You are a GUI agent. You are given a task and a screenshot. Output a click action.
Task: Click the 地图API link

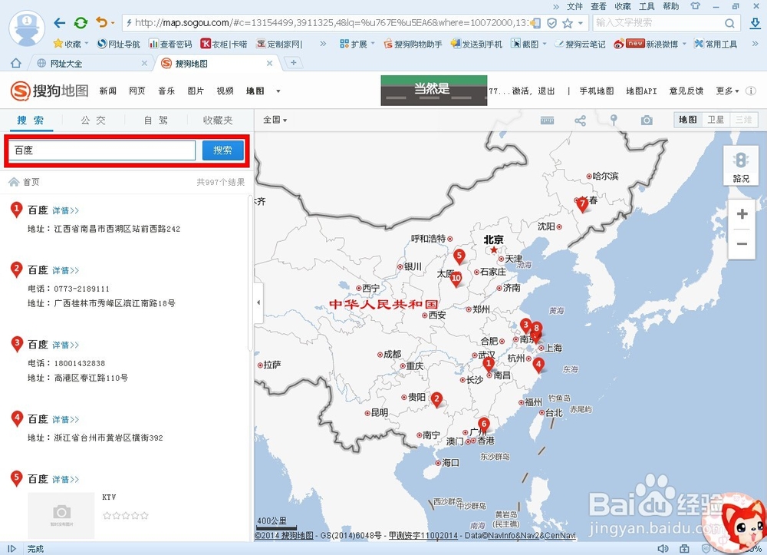tap(641, 91)
